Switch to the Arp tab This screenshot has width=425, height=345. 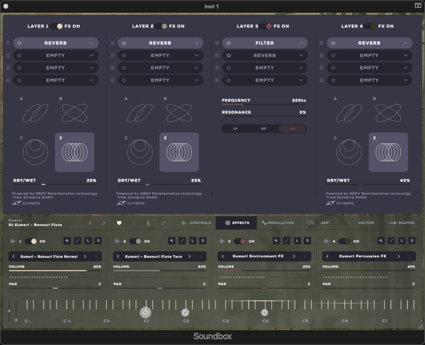319,223
